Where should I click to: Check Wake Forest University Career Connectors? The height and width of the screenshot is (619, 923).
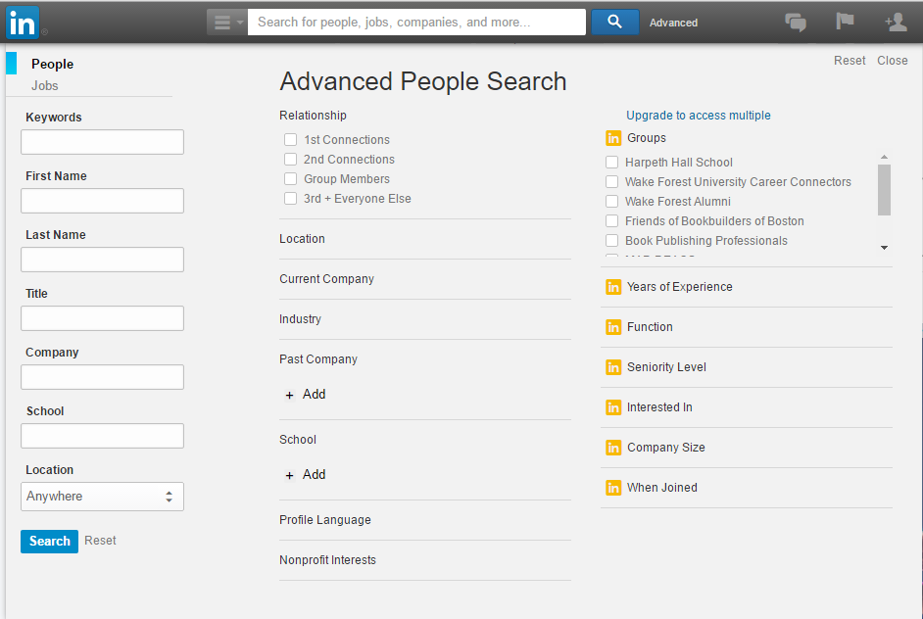(612, 182)
